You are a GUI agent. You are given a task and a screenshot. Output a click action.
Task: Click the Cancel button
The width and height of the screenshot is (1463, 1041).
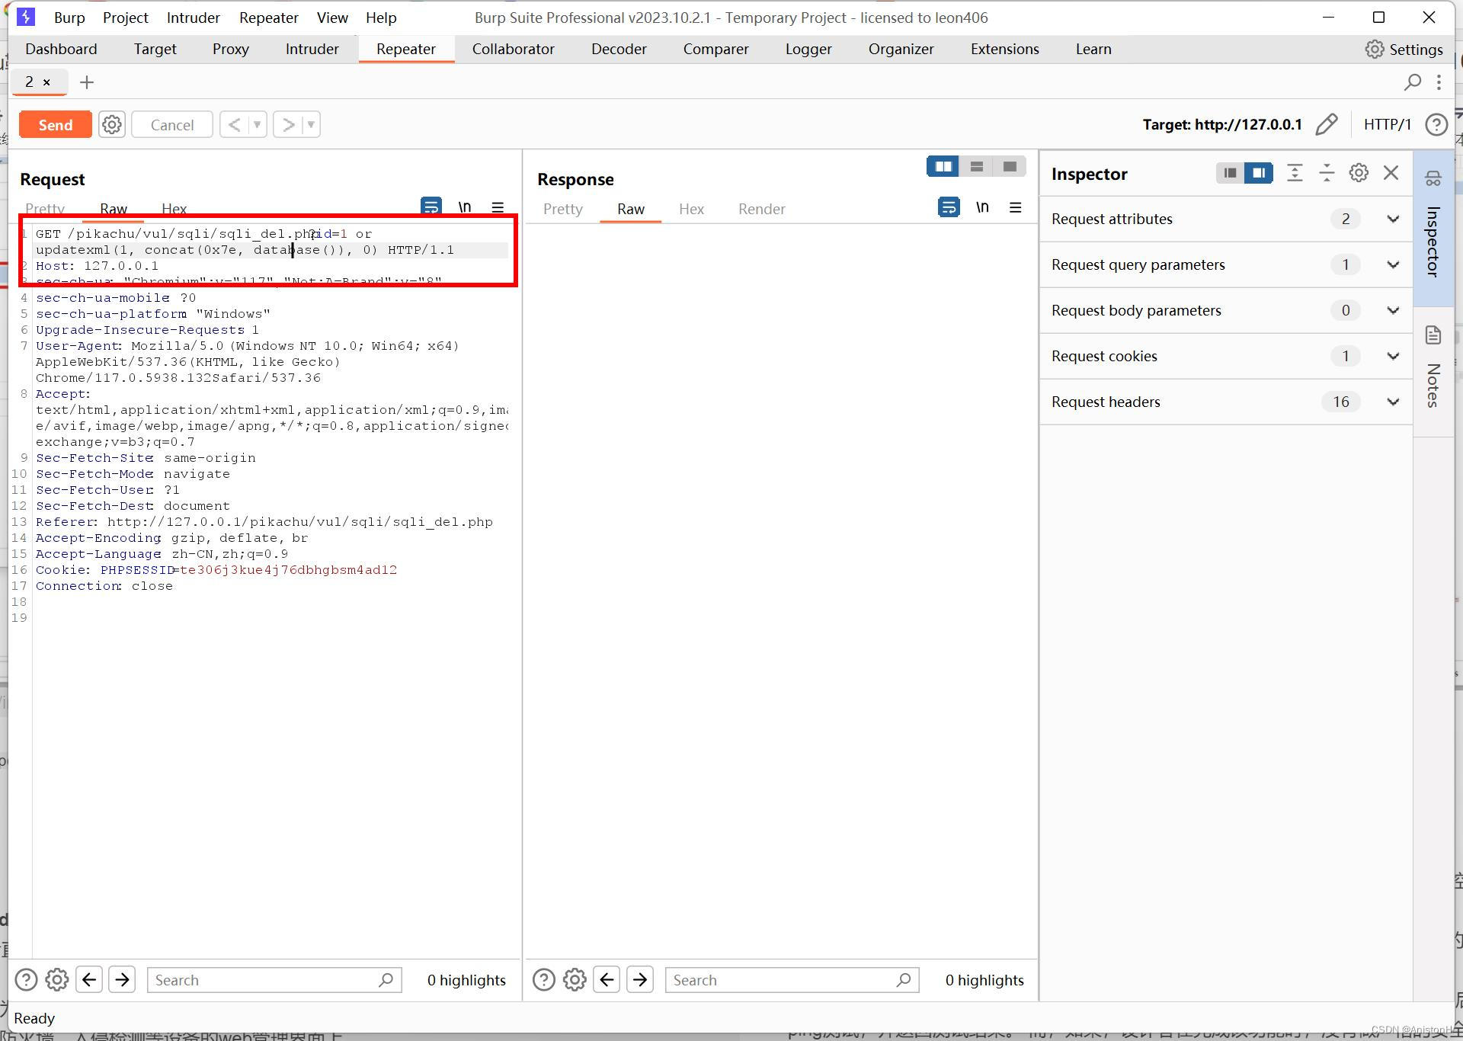pyautogui.click(x=171, y=125)
